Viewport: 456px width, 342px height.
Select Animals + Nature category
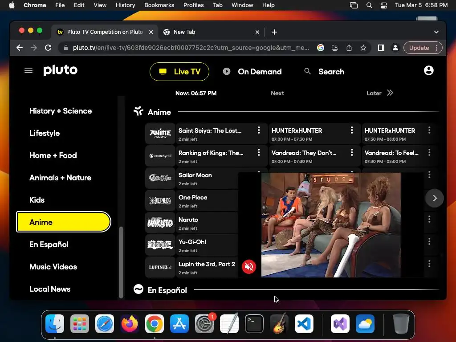pyautogui.click(x=61, y=178)
